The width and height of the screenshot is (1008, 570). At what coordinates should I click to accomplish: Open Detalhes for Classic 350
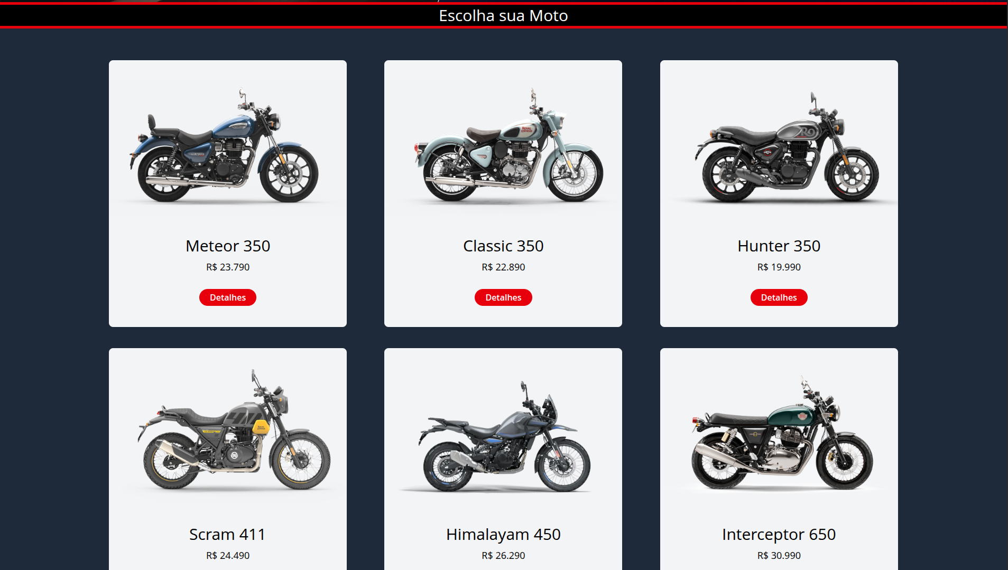pos(503,297)
